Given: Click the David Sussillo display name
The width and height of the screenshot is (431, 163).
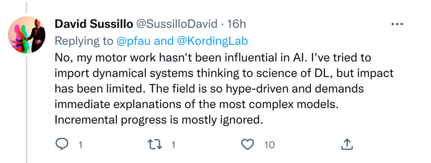Looking at the screenshot, I should (94, 24).
